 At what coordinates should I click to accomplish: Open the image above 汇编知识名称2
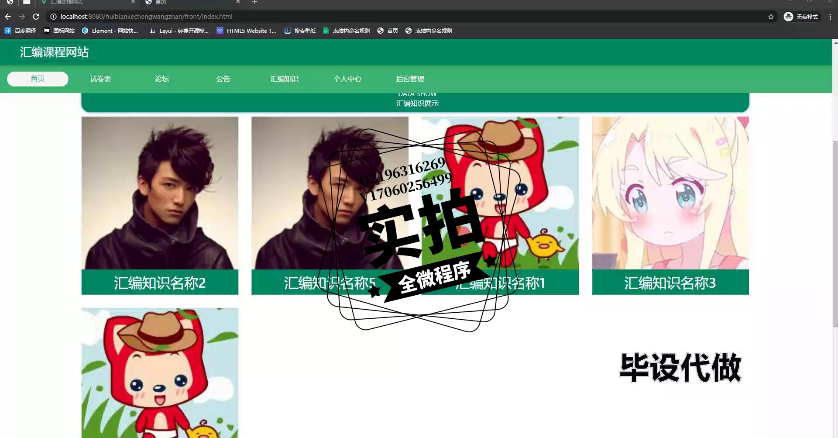tap(160, 193)
